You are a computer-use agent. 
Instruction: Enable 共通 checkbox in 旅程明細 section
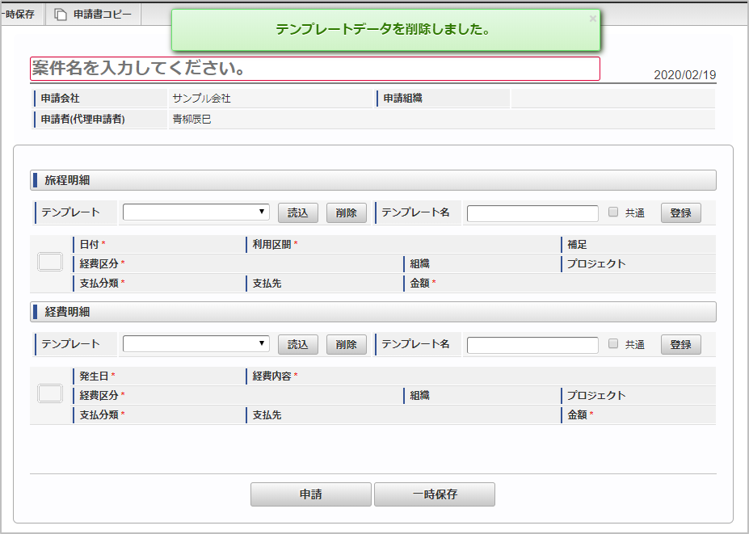point(613,212)
